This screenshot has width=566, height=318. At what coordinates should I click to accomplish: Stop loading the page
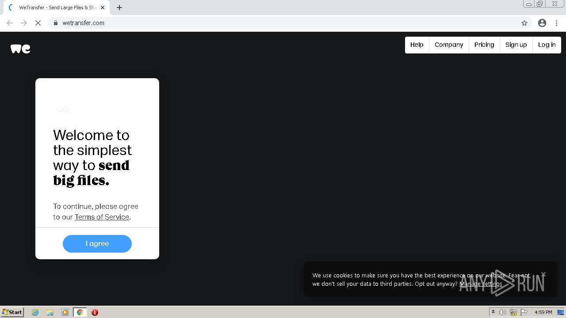(38, 23)
